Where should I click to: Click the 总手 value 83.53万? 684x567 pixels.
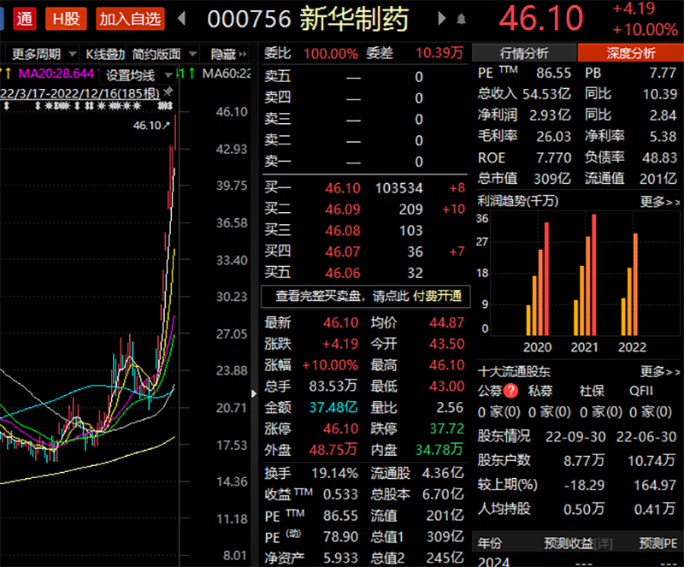point(333,386)
